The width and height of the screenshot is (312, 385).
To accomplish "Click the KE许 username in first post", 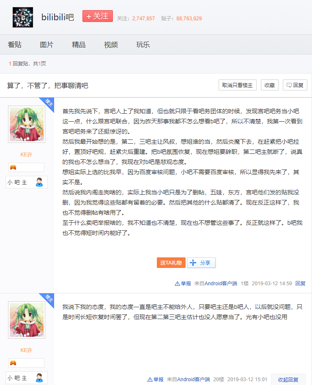I will (x=27, y=155).
